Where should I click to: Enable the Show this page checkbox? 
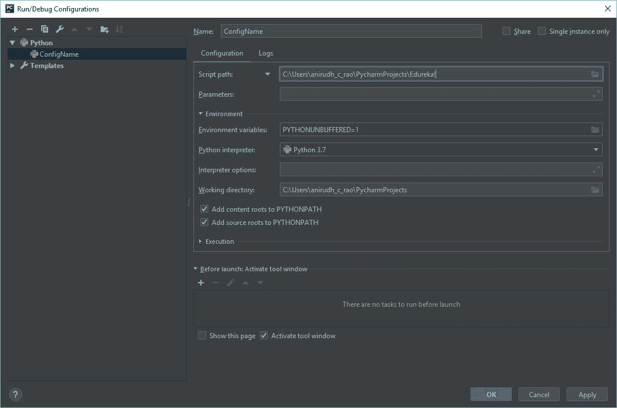coord(202,335)
